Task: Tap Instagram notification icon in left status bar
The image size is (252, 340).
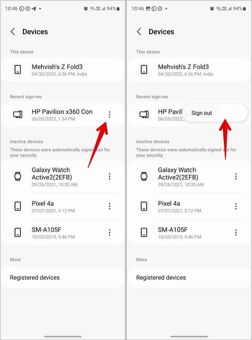Action: point(28,9)
